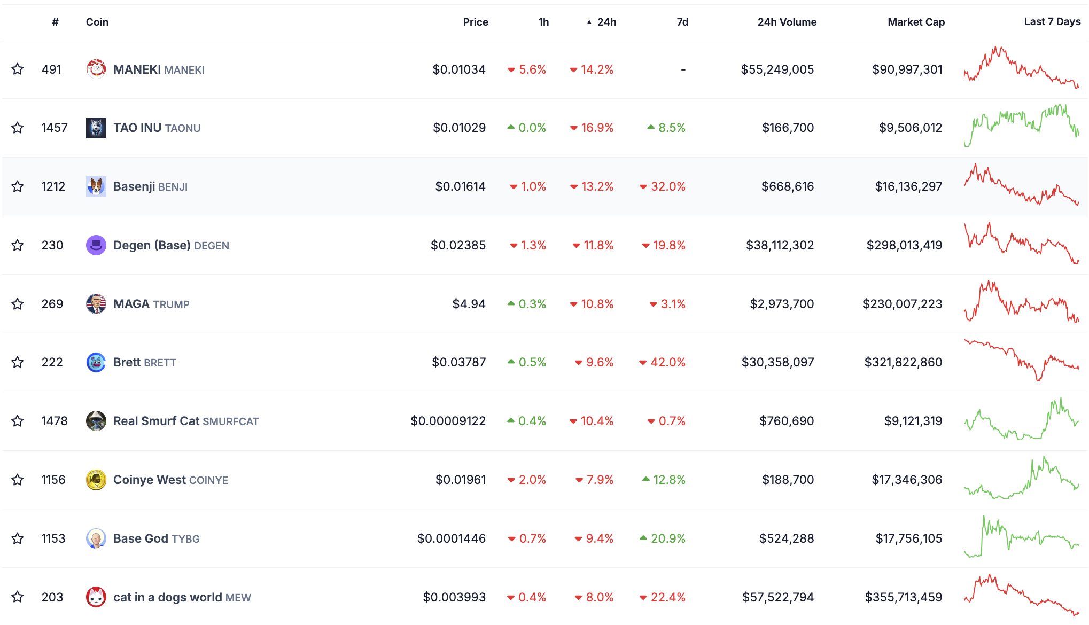The width and height of the screenshot is (1089, 625).
Task: Click Brett 7-day sparkline
Action: 1021,360
